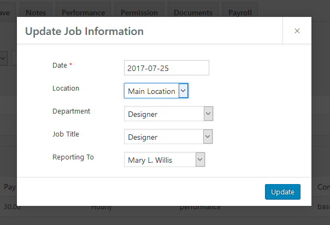Click the Date input field
Screen dimensions: 330x225
167,68
